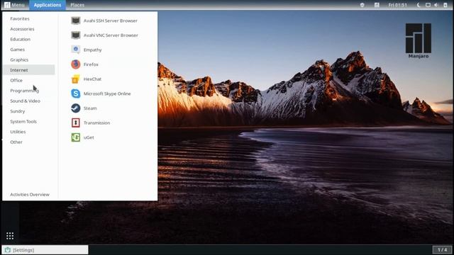Open the HexChat icon
Screen dimensions: 454x255
pos(76,79)
